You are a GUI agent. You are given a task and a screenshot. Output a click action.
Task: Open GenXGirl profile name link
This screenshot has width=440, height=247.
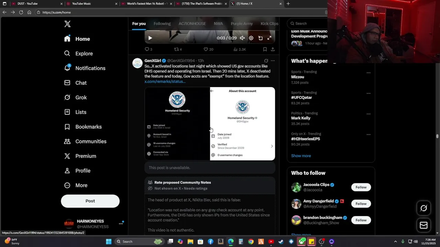[153, 61]
